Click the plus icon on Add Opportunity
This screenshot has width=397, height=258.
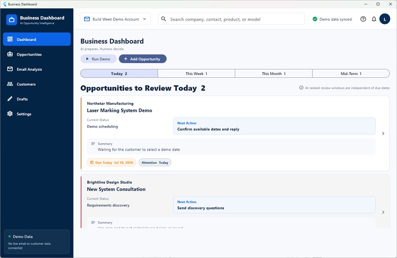pyautogui.click(x=126, y=59)
